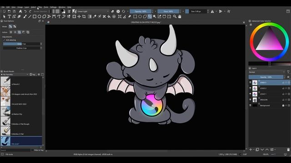
Task: Hide the DRAGON layer
Action: point(250,100)
